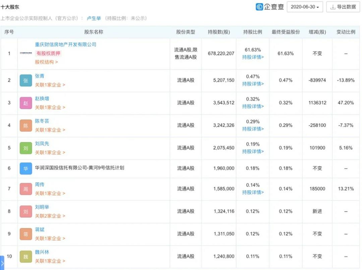Image resolution: width=362 pixels, height=270 pixels.
Task: Click the 企查查 logo icon
Action: (x=260, y=7)
